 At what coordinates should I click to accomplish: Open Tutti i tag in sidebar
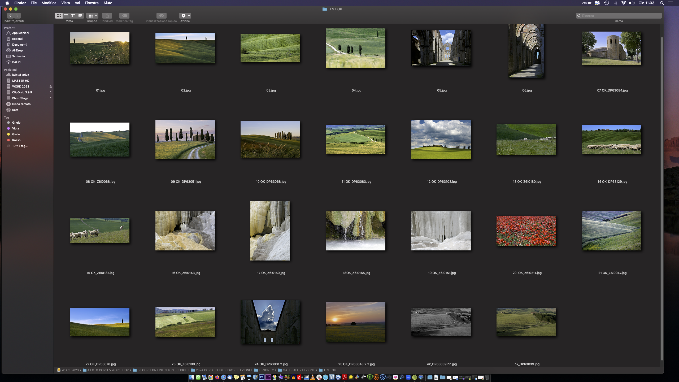point(20,146)
